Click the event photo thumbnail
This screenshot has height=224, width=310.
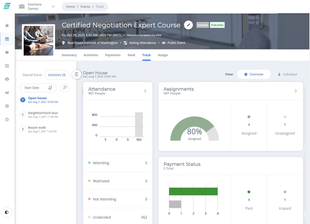click(x=38, y=41)
